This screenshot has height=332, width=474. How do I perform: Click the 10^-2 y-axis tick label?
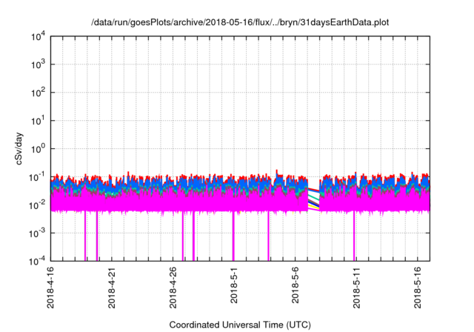[37, 205]
